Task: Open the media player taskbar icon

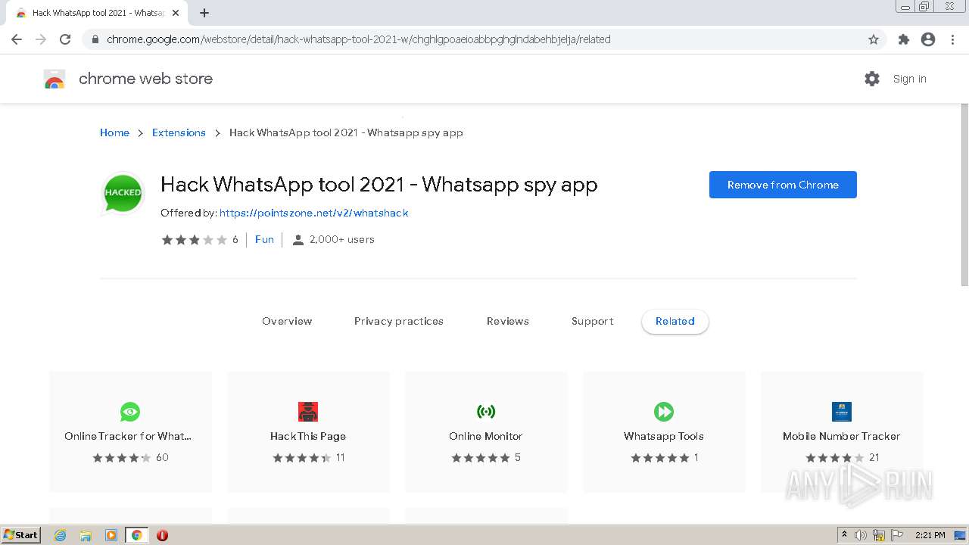Action: pos(111,535)
